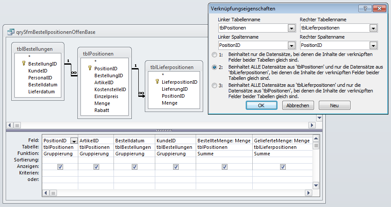Uncheck the Anzeigen checkbox for PositionID column
Image resolution: width=391 pixels, height=207 pixels.
coord(60,167)
